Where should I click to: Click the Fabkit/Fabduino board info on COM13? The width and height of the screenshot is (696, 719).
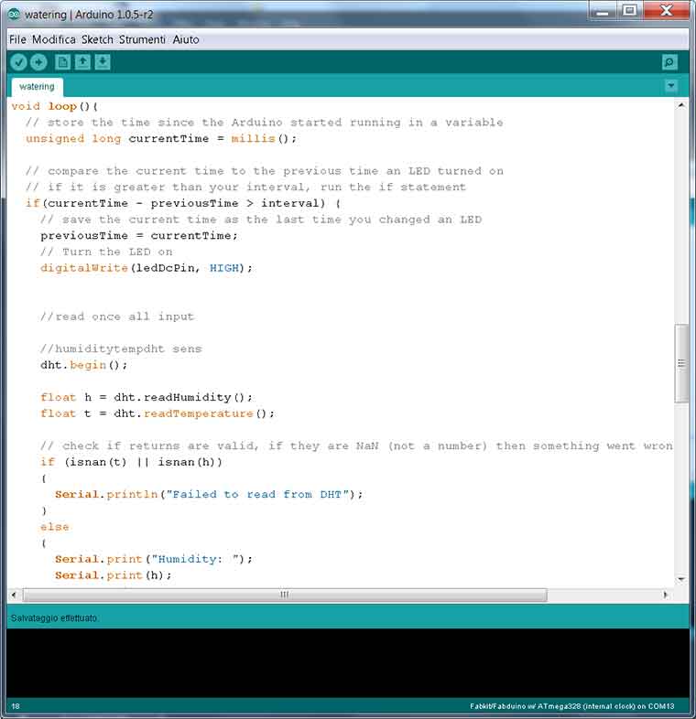pos(572,706)
